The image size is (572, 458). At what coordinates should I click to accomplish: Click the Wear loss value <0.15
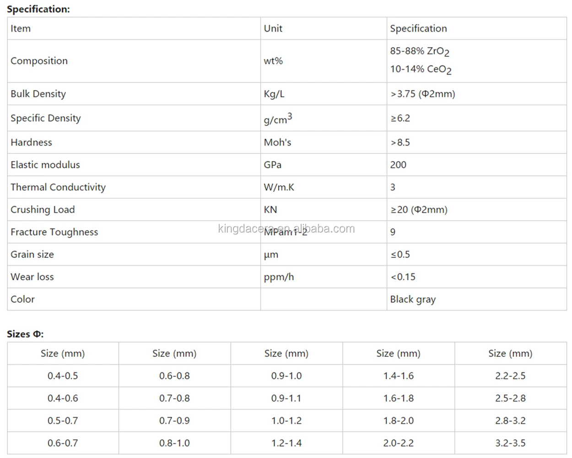coord(403,277)
